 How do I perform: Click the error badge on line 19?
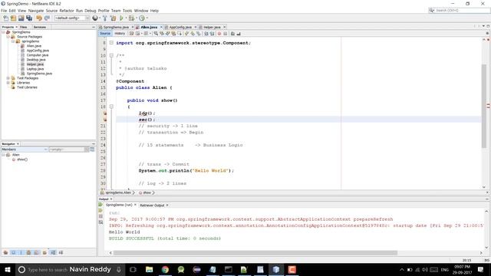tap(105, 113)
